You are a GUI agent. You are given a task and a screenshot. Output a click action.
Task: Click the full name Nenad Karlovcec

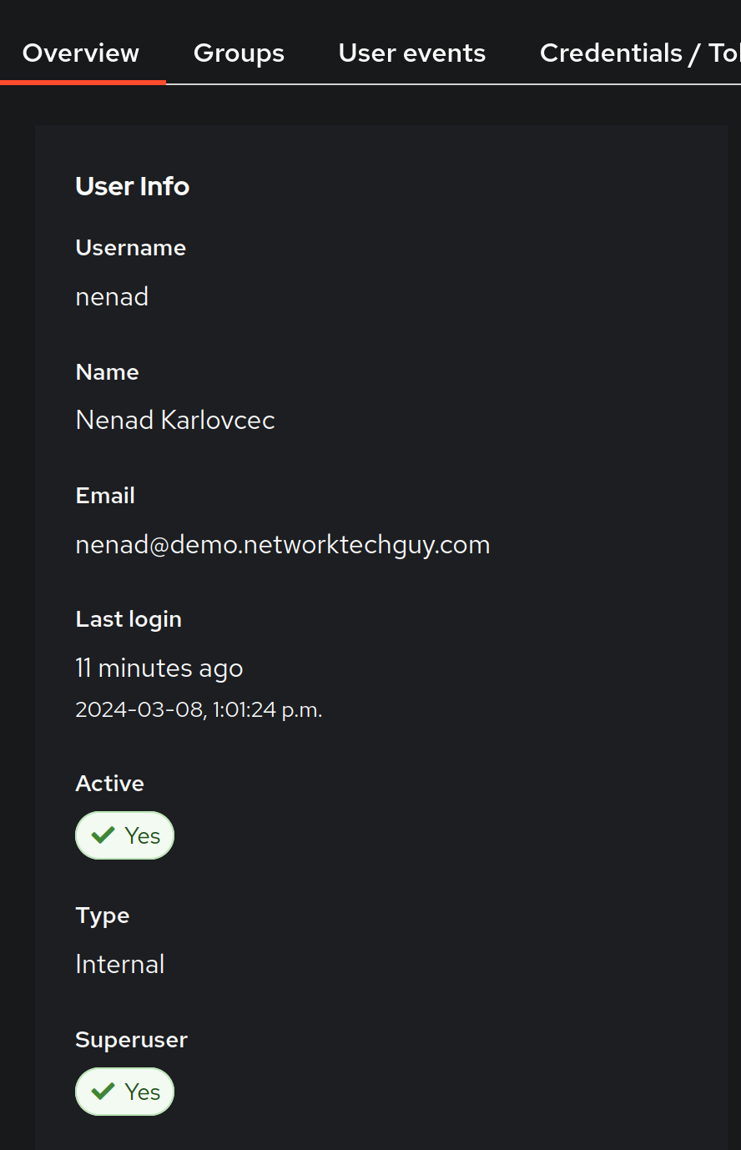pos(175,420)
